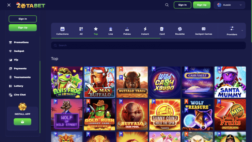Image resolution: width=252 pixels, height=142 pixels.
Task: Open Tournaments in the sidebar
Action: [22, 77]
